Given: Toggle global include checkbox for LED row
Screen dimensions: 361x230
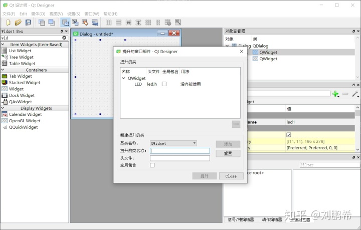Looking at the screenshot, I should coord(164,84).
